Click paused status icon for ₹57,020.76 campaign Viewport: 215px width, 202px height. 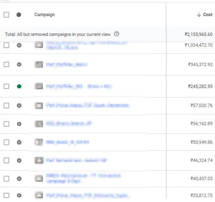point(19,106)
